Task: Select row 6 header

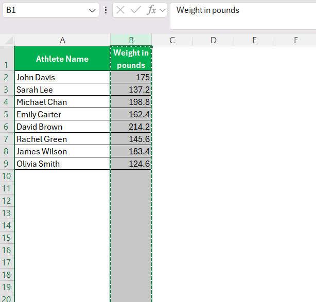Action: (7, 127)
